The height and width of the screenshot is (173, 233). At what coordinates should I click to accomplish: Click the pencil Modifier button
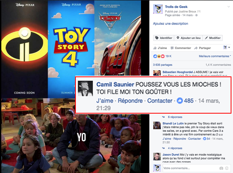213,38
